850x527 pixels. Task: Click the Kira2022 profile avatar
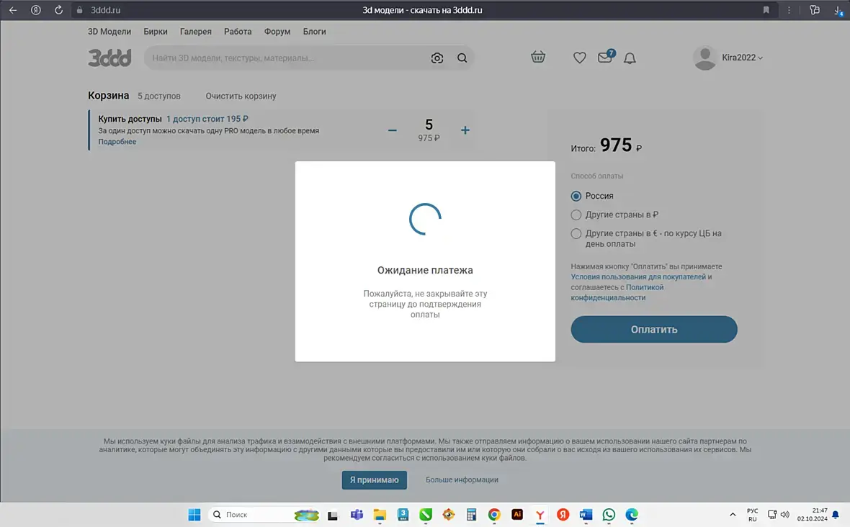click(704, 58)
